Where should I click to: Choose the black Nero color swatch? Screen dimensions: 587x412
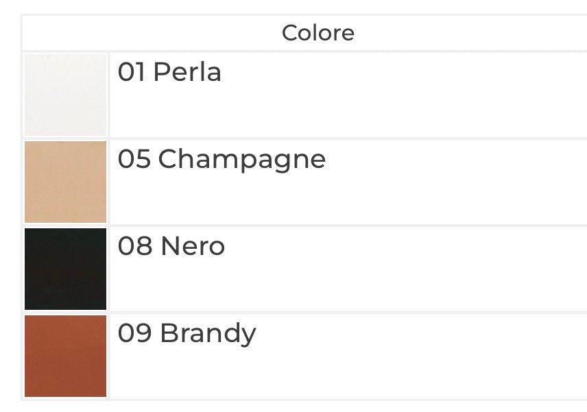(x=66, y=269)
